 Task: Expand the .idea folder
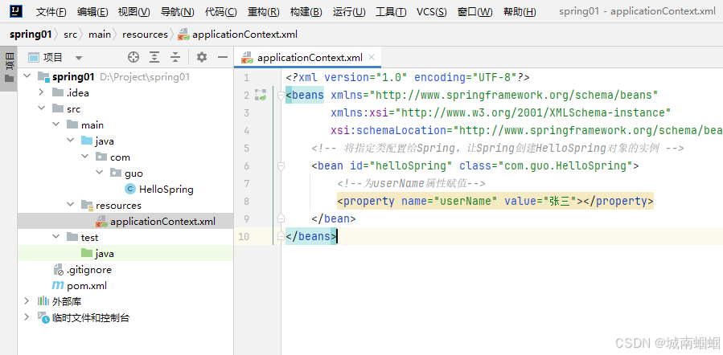[41, 93]
